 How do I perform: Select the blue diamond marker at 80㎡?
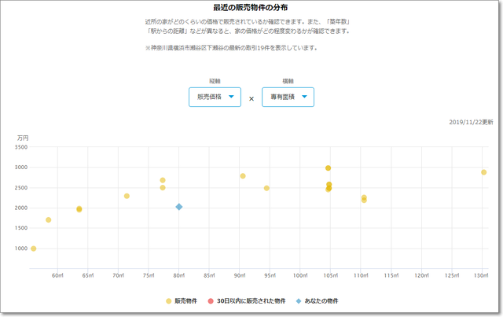point(179,207)
